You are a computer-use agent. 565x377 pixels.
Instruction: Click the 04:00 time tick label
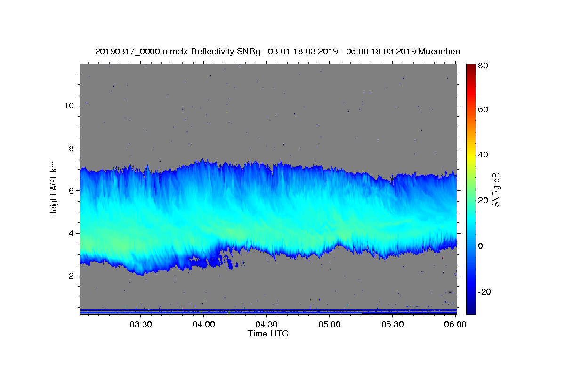pyautogui.click(x=204, y=325)
